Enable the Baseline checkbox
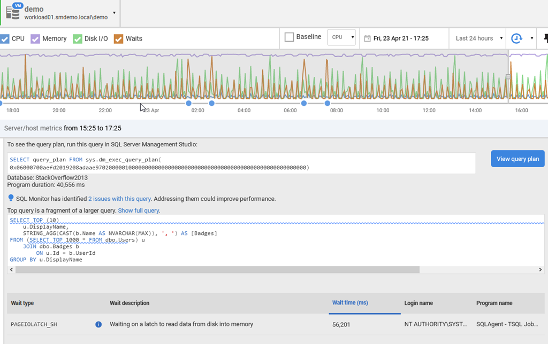Viewport: 548px width, 344px height. tap(290, 37)
